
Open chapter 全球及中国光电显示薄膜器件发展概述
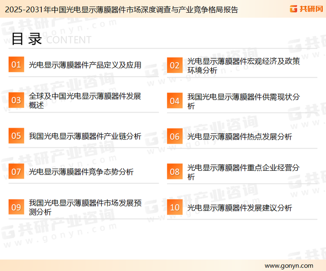[x=85, y=101]
